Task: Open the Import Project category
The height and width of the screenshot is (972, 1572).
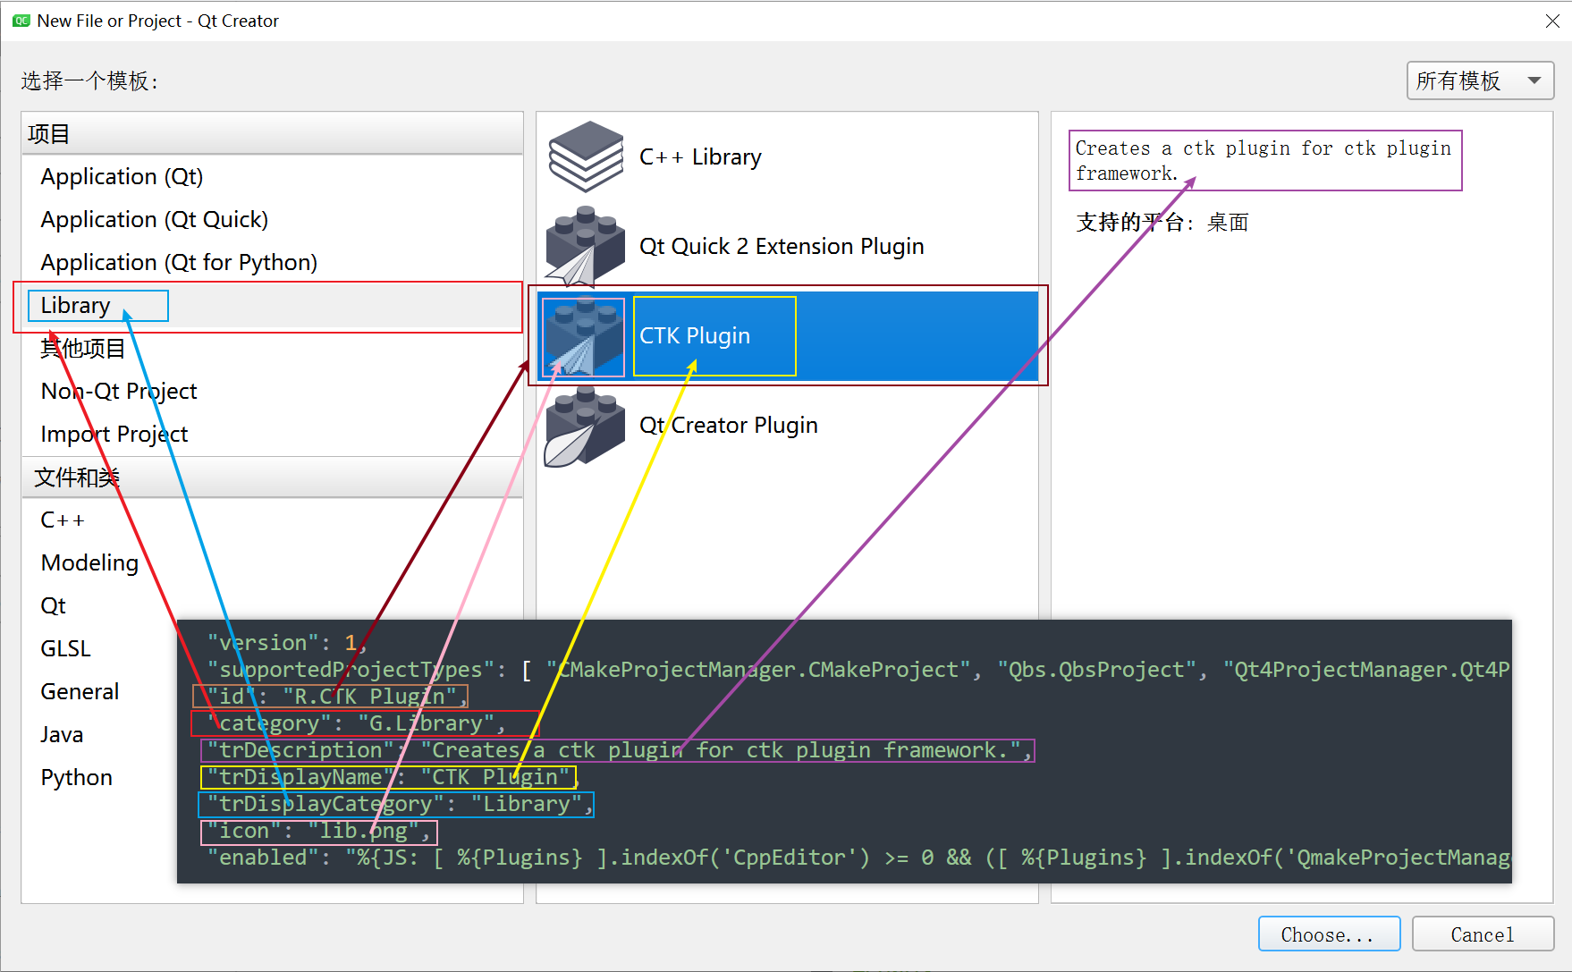Action: pos(114,434)
